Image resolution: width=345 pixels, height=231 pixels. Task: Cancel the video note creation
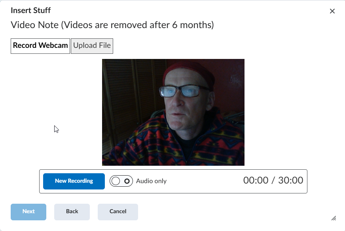pyautogui.click(x=118, y=212)
